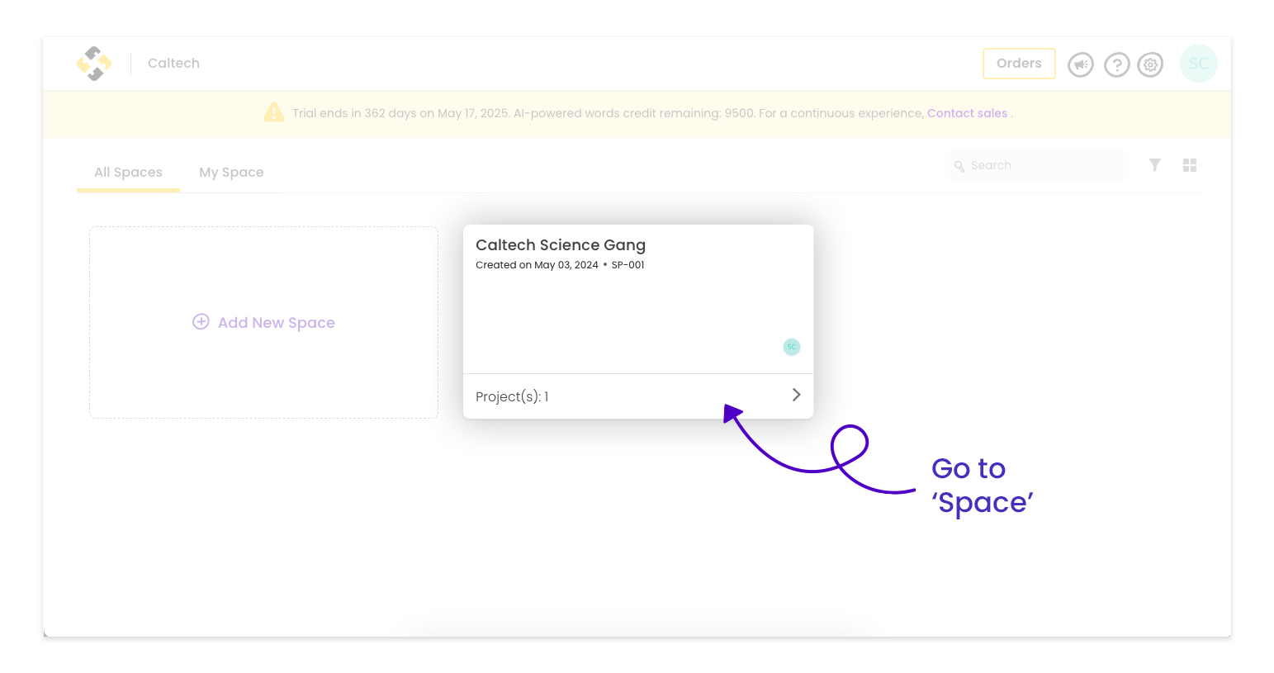Follow the Contact sales link
The width and height of the screenshot is (1274, 673).
pos(967,113)
